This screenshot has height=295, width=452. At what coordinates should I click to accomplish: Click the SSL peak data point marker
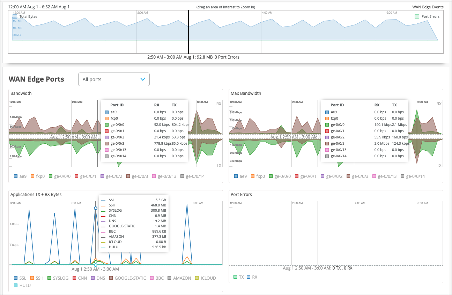coord(96,208)
